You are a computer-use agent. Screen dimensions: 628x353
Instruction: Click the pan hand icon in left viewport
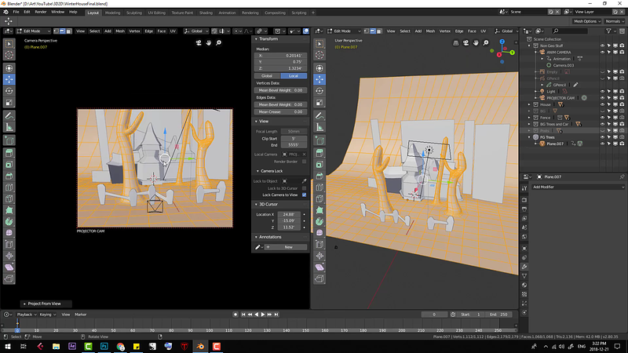(209, 43)
